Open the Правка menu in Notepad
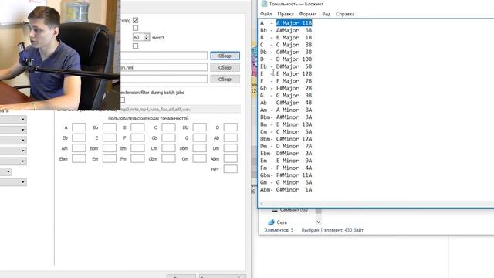This screenshot has width=494, height=278. (x=286, y=14)
